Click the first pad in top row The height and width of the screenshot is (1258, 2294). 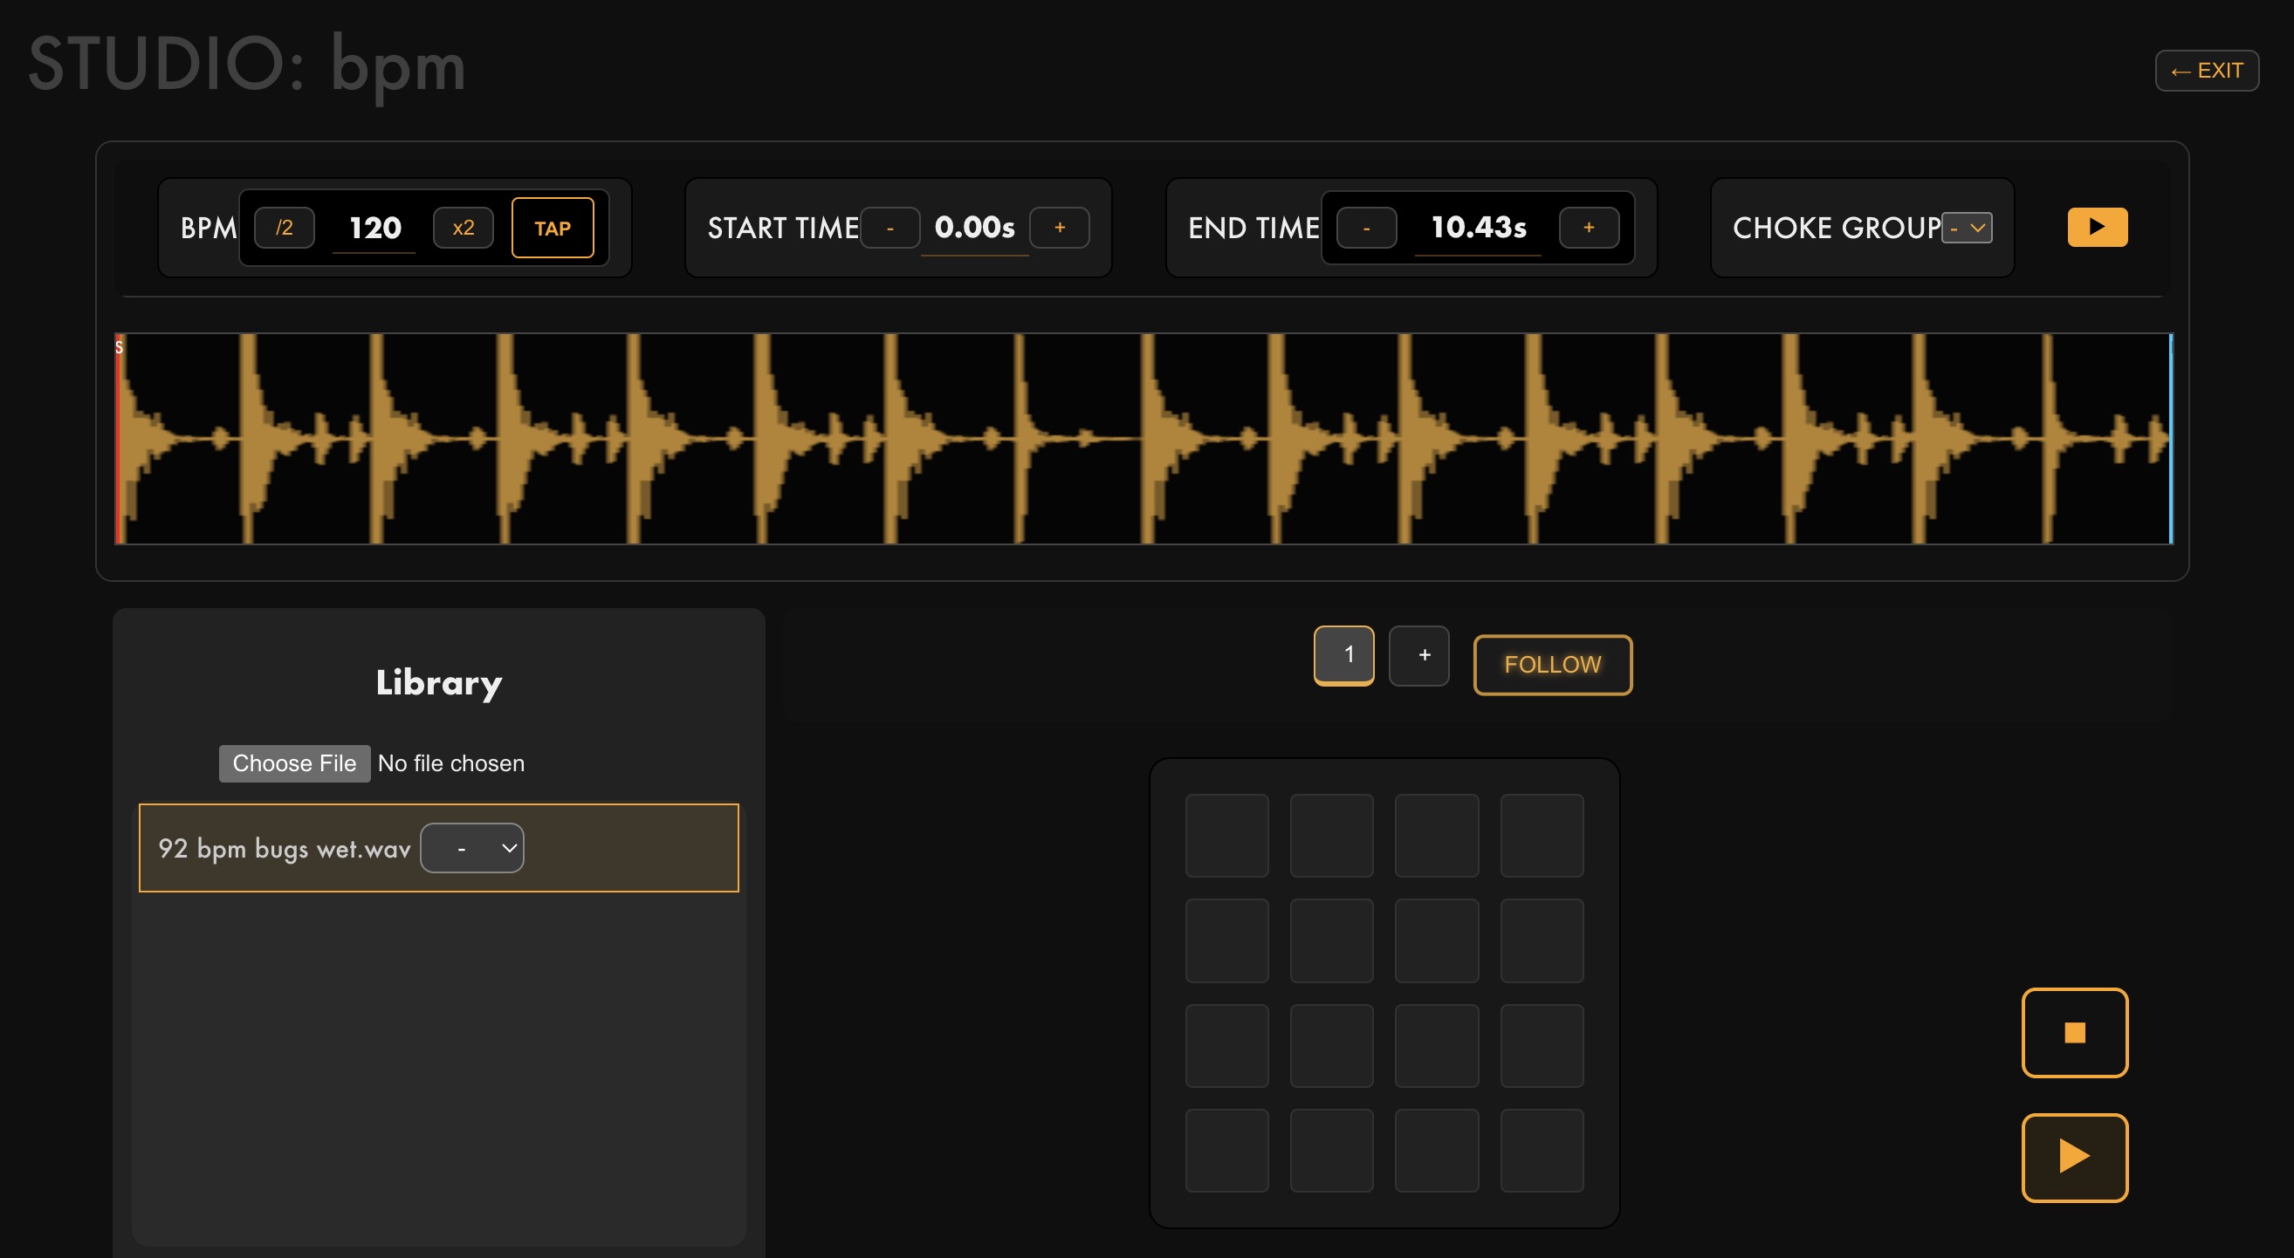click(1226, 835)
